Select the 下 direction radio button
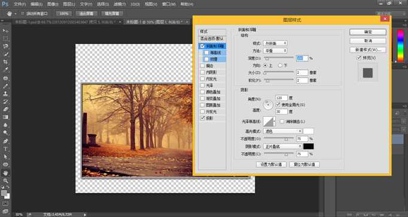The width and height of the screenshot is (408, 217). pyautogui.click(x=280, y=66)
